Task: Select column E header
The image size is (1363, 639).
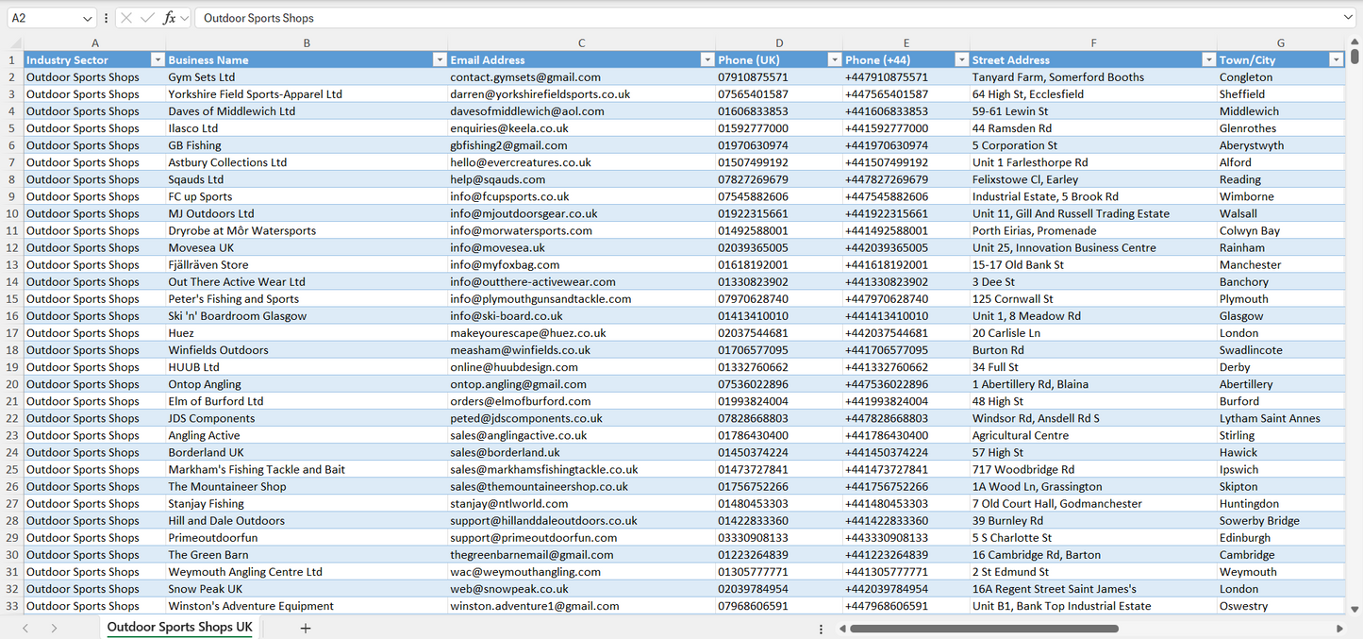Action: 906,43
